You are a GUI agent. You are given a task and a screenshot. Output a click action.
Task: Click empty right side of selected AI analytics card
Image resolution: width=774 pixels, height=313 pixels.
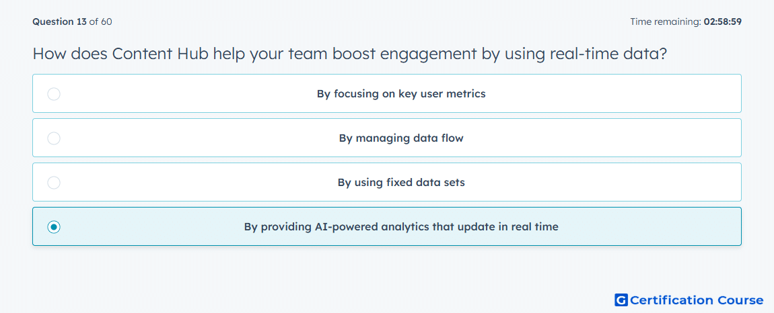(666, 227)
